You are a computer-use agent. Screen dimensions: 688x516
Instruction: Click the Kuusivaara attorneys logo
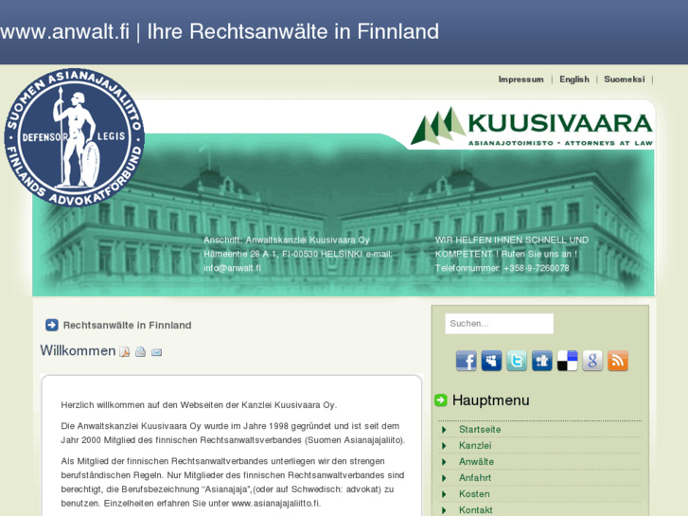tap(532, 127)
